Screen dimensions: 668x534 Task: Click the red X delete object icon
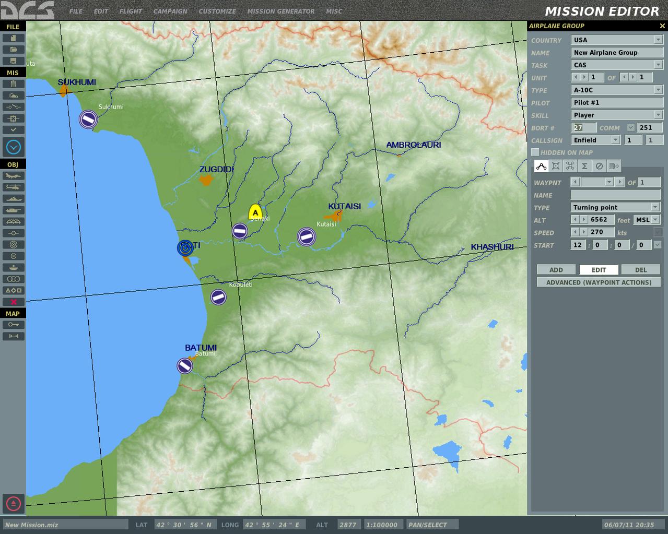[13, 302]
